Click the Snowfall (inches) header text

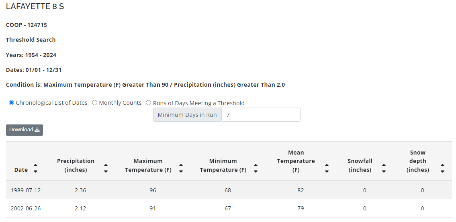(x=360, y=165)
